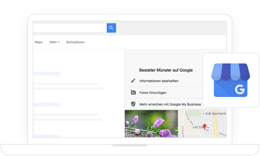The width and height of the screenshot is (260, 156).
Task: Expand the Mehr dropdown menu
Action: 55,42
